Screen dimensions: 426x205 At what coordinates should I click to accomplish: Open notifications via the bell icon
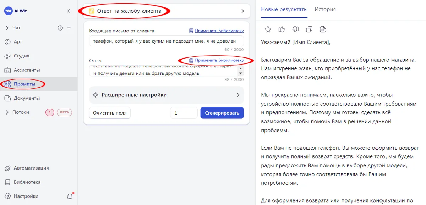tap(70, 196)
